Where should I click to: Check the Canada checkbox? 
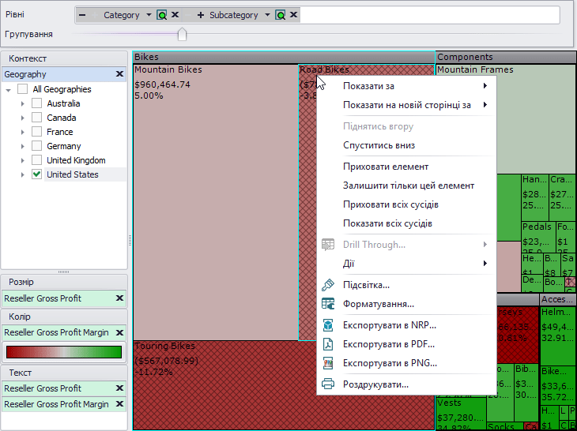(37, 118)
